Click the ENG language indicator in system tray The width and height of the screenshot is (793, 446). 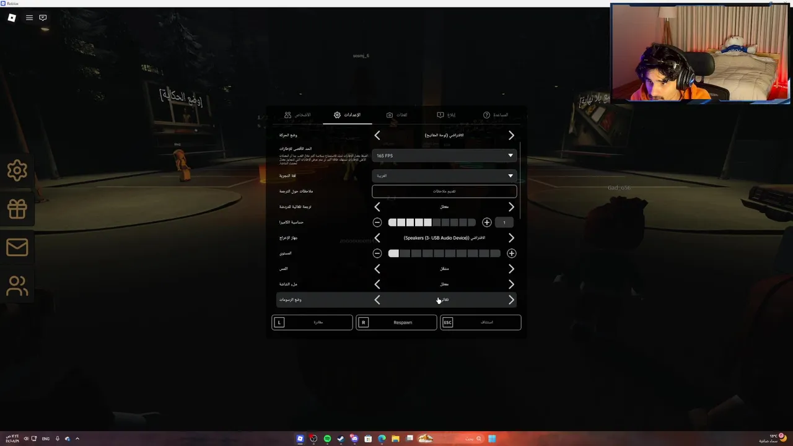46,439
